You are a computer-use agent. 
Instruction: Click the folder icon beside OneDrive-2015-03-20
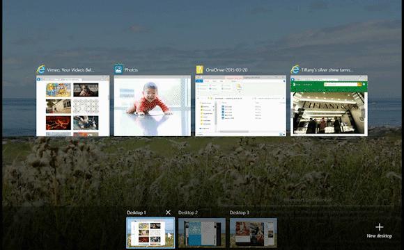tap(200, 69)
